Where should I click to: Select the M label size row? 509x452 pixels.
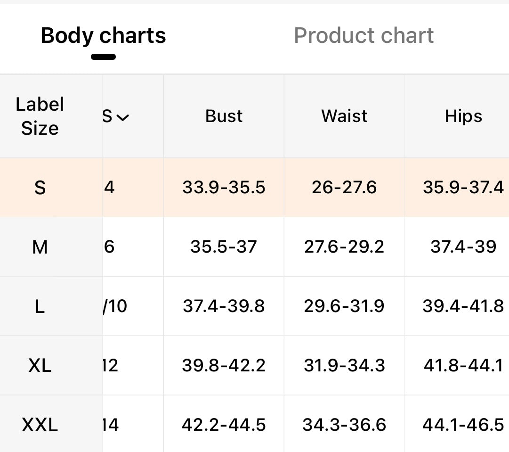40,247
